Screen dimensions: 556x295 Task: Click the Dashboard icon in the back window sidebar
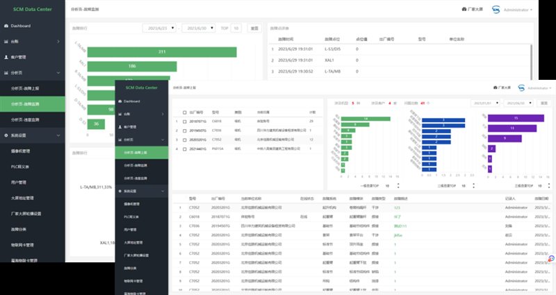pyautogui.click(x=6, y=26)
